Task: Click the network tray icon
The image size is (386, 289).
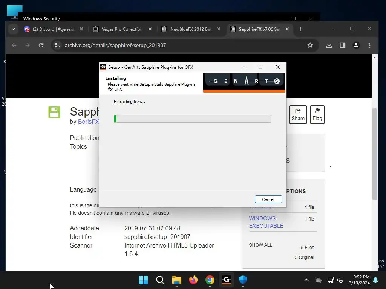Action: coord(330,280)
